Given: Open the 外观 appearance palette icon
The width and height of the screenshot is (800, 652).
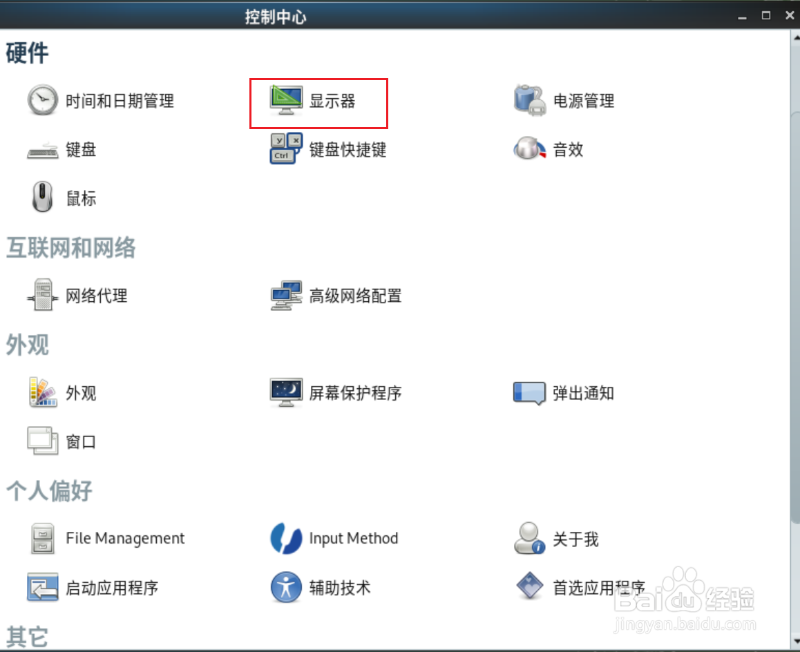Looking at the screenshot, I should pyautogui.click(x=42, y=392).
